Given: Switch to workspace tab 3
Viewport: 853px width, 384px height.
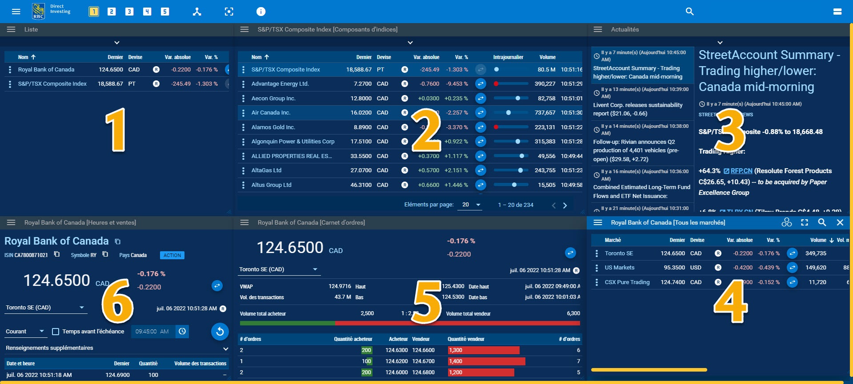Looking at the screenshot, I should tap(129, 12).
